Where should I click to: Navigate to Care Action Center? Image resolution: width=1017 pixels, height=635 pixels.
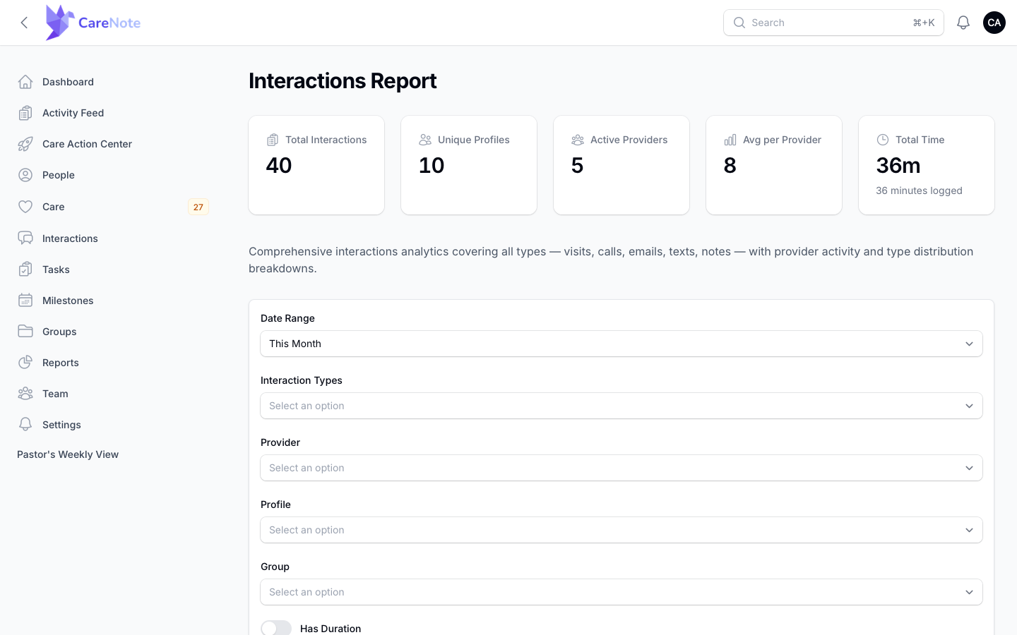[113, 144]
